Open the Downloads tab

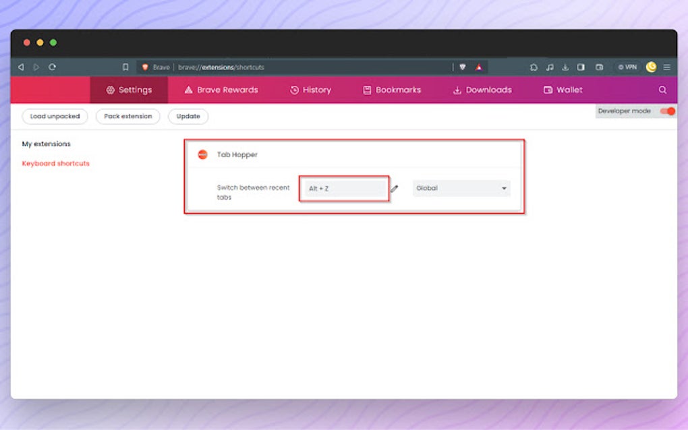(482, 90)
